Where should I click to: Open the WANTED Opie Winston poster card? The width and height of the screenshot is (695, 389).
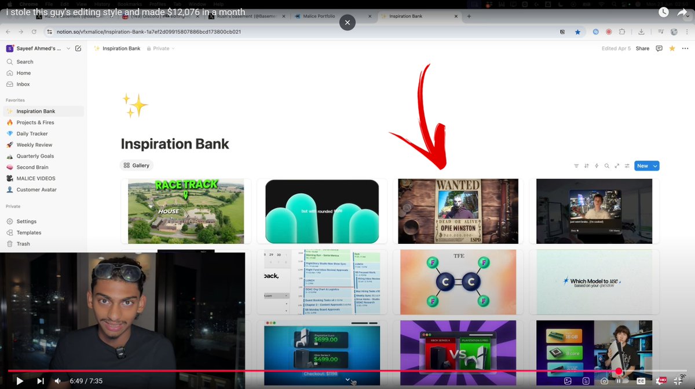(x=458, y=211)
